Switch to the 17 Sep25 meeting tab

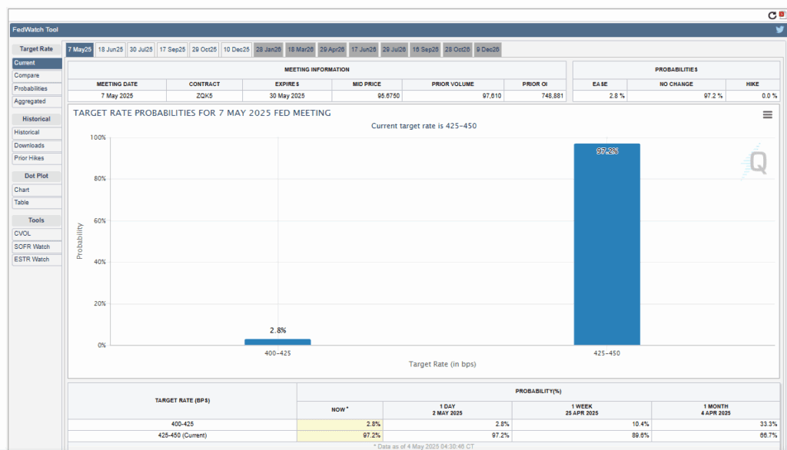[172, 49]
